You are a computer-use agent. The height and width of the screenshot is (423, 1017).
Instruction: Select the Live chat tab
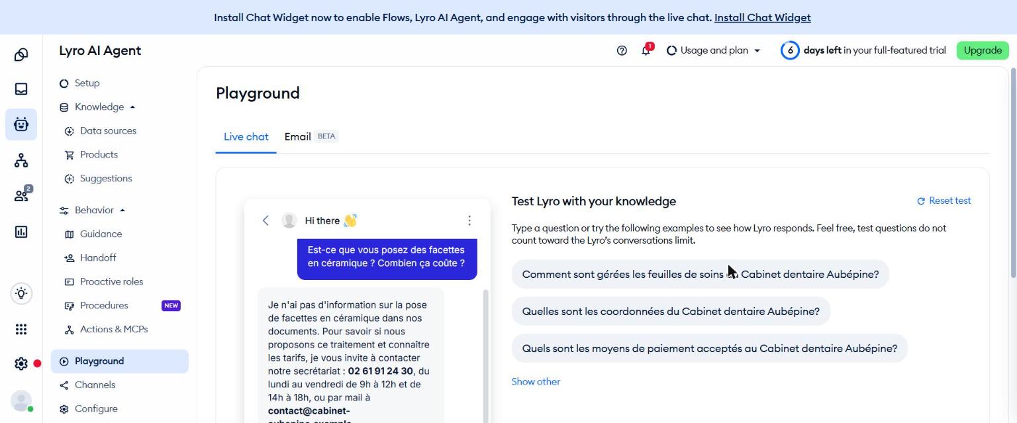[x=246, y=136]
